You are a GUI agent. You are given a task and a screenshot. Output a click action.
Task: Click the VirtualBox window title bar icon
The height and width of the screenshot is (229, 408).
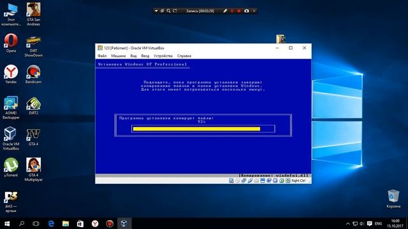click(100, 48)
